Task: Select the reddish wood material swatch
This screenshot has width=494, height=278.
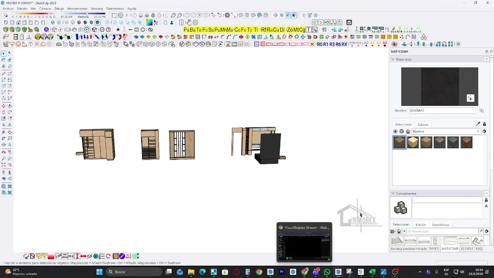Action: (x=466, y=142)
